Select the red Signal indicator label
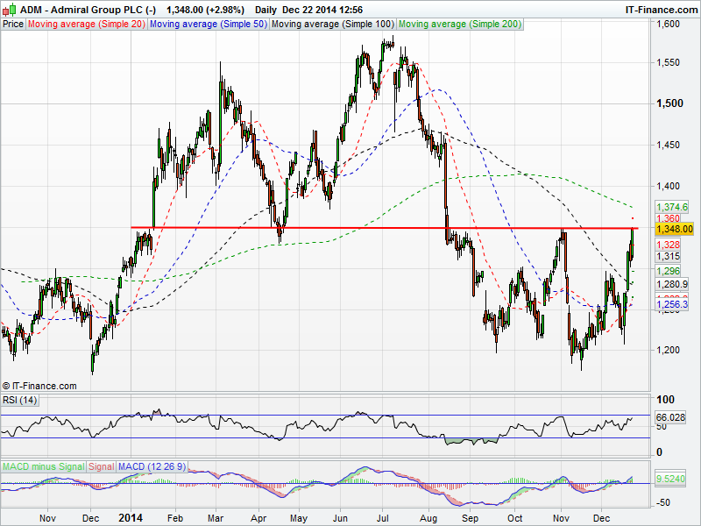The image size is (701, 526). [101, 466]
